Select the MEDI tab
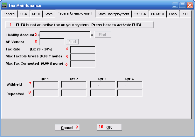Viewport: 195px width, 137px height. pyautogui.click(x=36, y=14)
